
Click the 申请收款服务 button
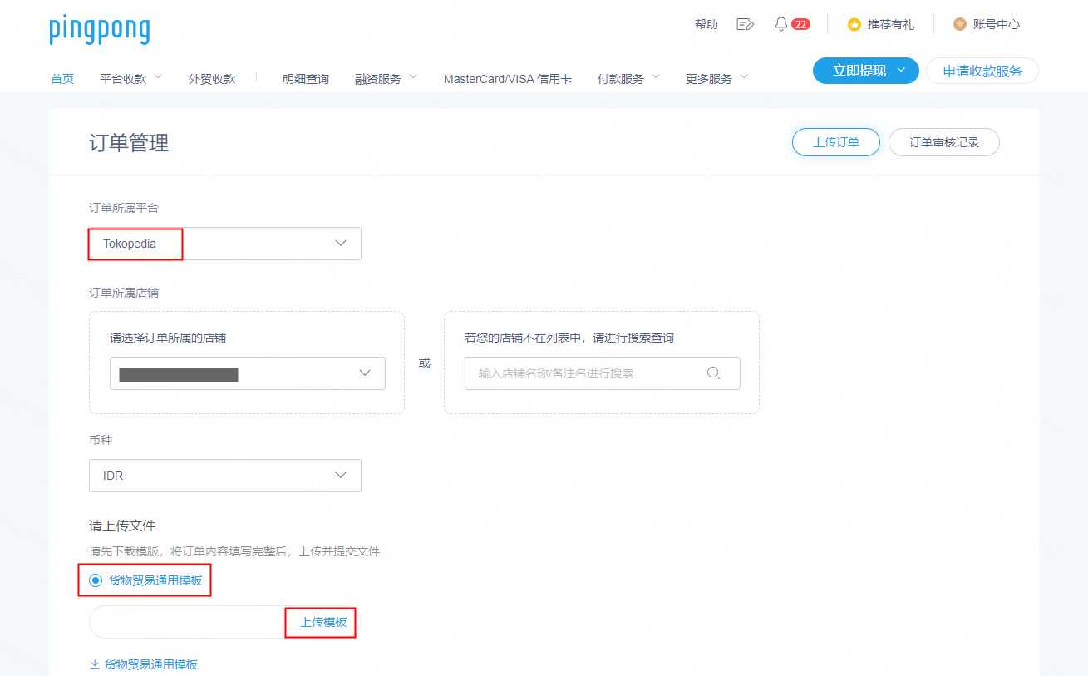point(982,71)
